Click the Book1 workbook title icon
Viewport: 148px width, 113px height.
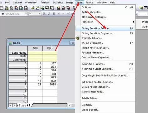pyautogui.click(x=10, y=43)
